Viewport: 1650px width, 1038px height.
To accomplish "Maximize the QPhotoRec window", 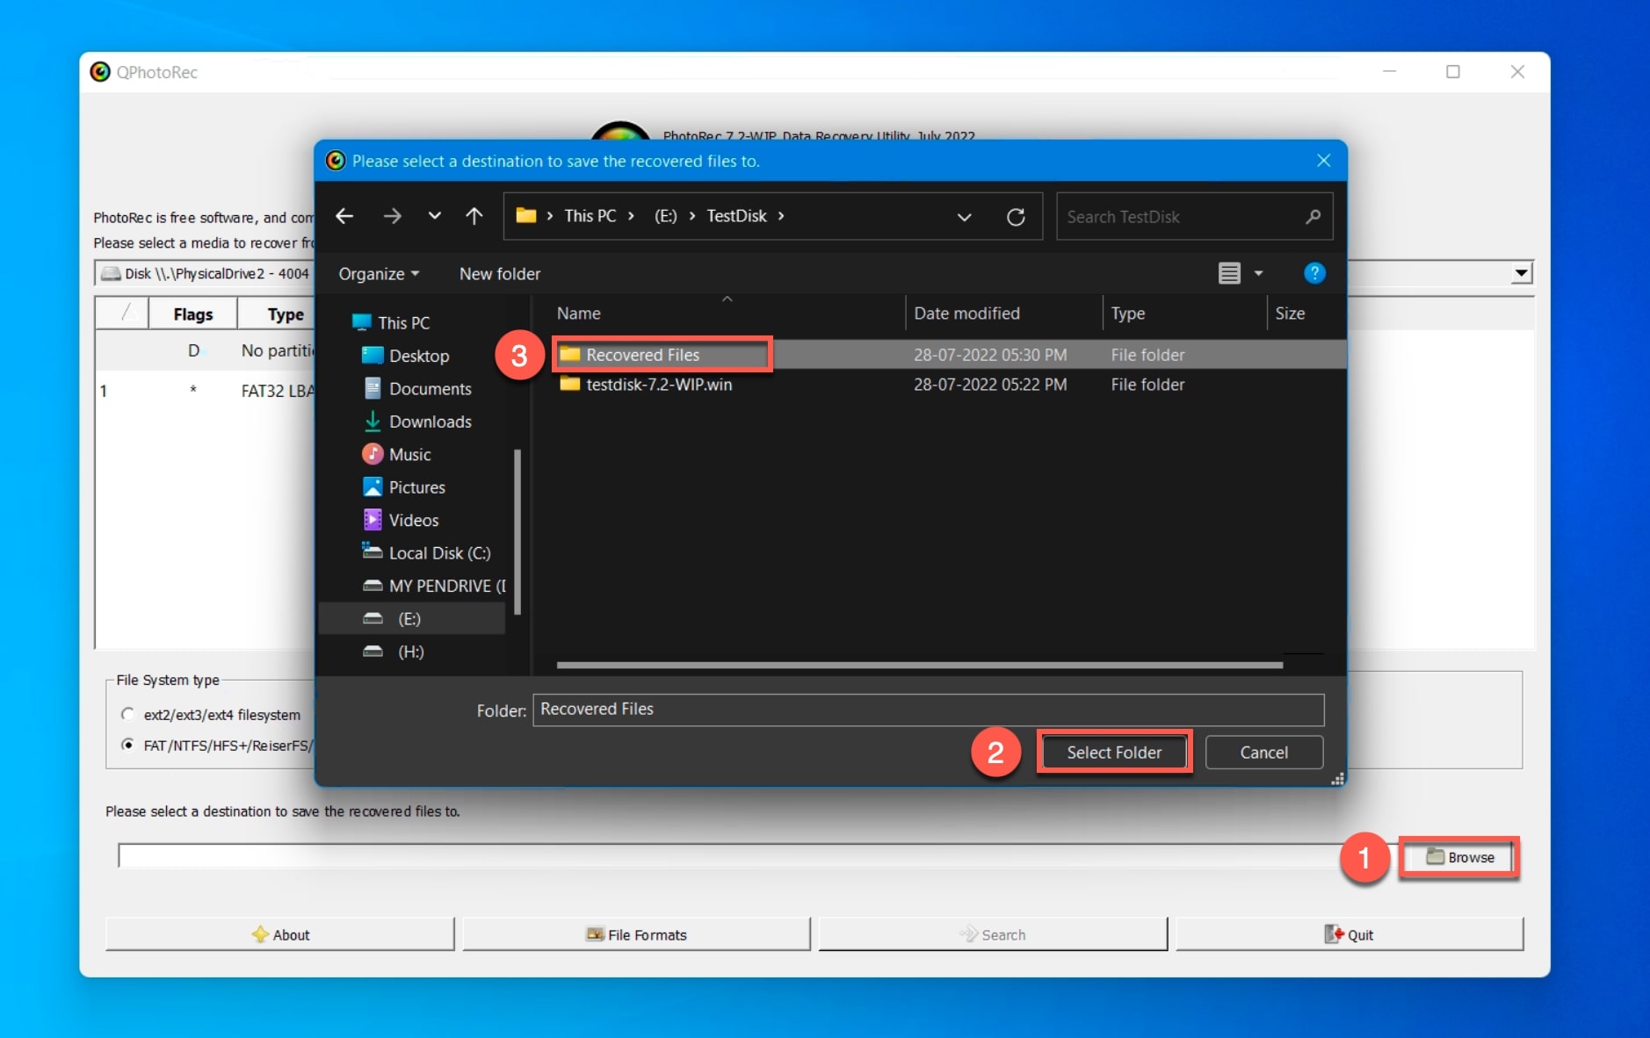I will coord(1453,72).
